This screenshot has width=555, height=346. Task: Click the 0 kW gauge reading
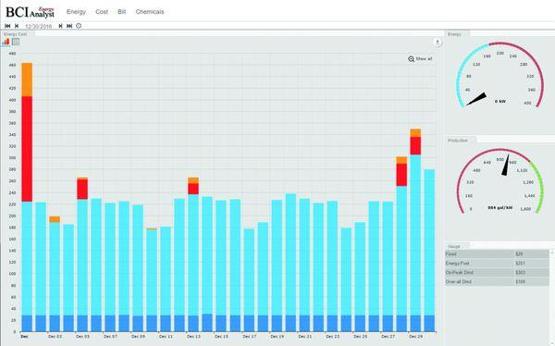point(500,101)
